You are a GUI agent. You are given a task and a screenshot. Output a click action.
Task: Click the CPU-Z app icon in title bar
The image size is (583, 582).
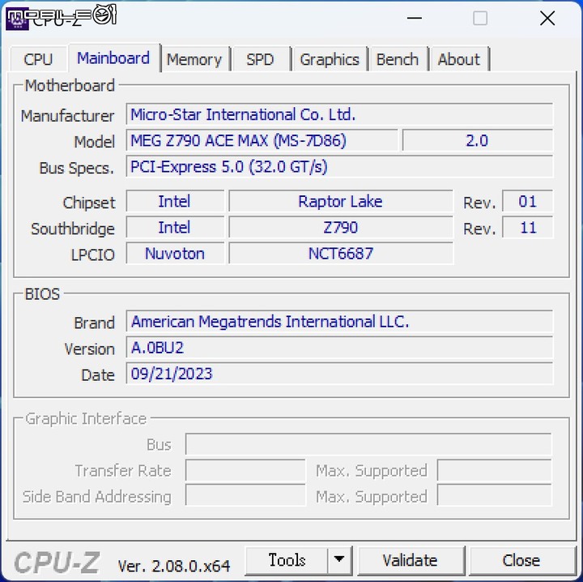17,19
